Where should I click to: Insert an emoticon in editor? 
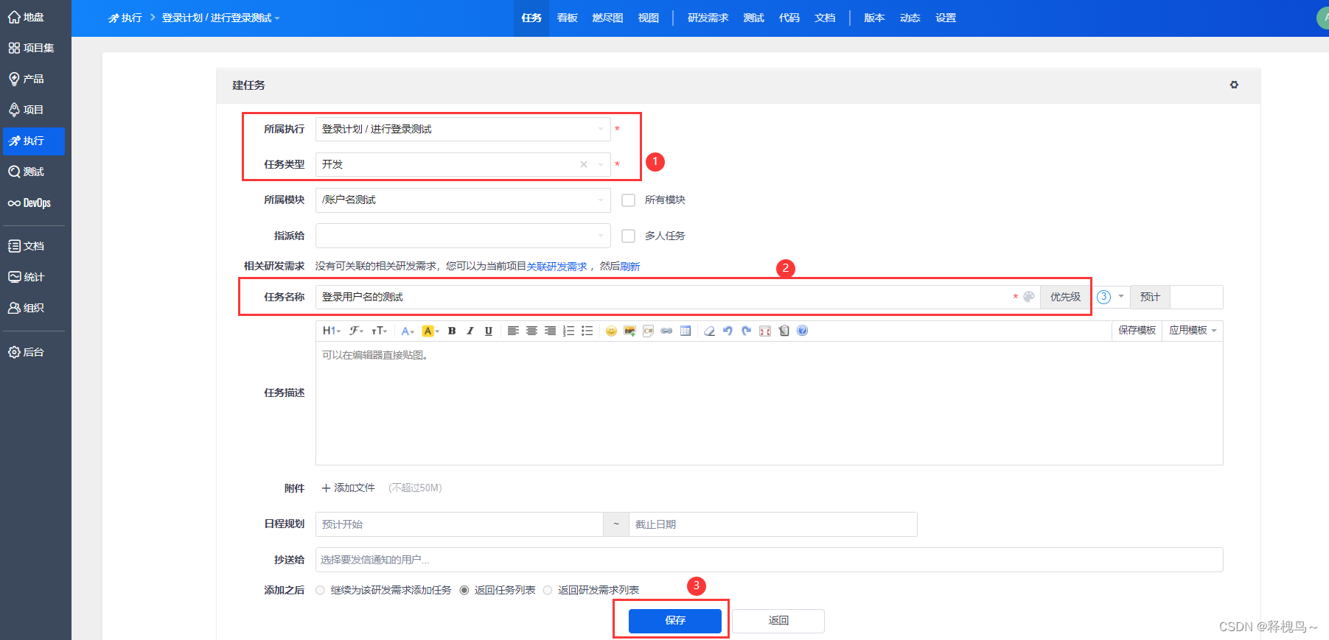click(x=611, y=331)
